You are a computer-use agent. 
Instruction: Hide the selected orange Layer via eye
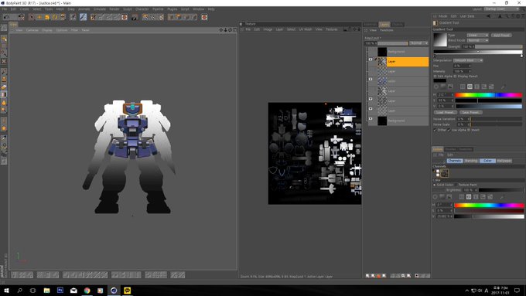(371, 60)
